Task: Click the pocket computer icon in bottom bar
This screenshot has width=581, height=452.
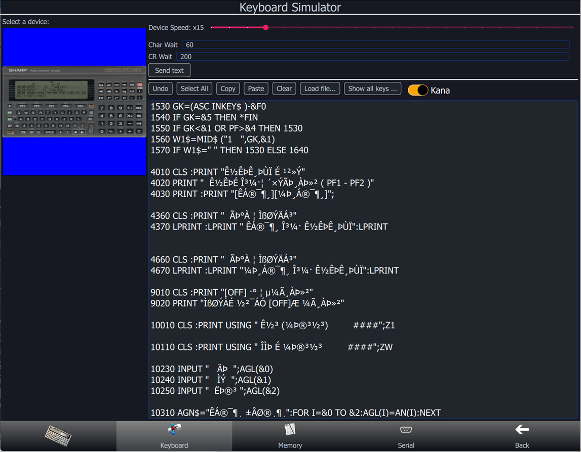Action: tap(58, 435)
